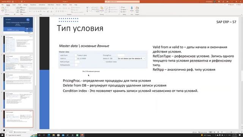Screen dimensions: 243x137
Task: Open Notes pane from status bar
Action: point(194,132)
